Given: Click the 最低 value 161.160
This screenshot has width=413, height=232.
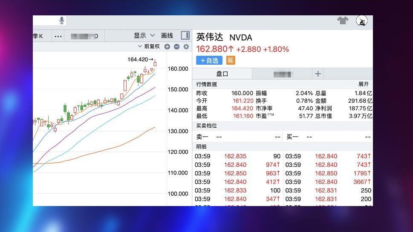Looking at the screenshot, I should (x=243, y=116).
